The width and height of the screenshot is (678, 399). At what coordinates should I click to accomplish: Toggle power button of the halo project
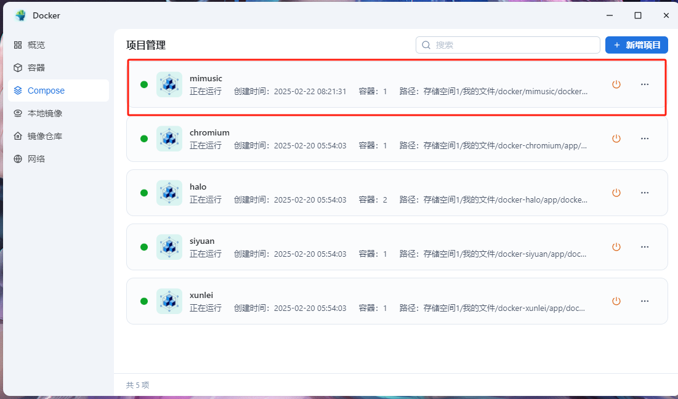tap(616, 193)
